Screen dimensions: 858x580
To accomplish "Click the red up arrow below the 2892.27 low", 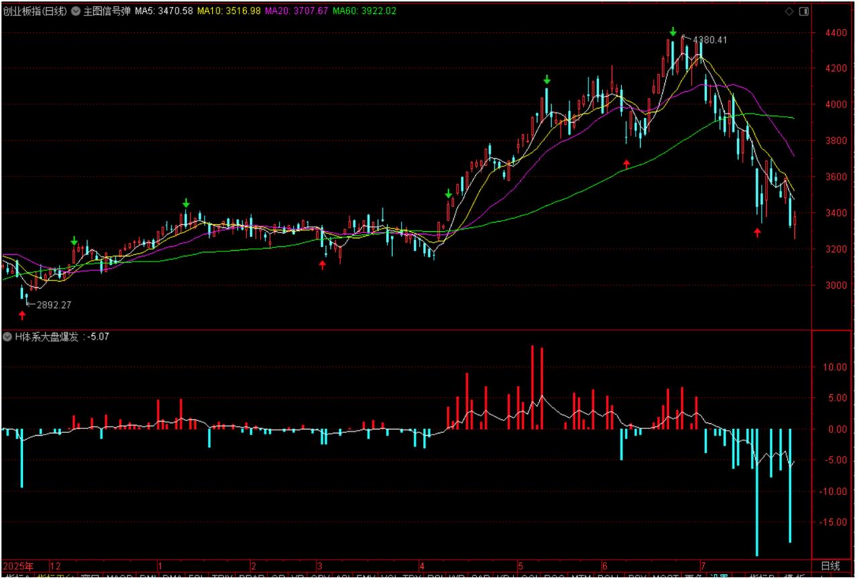I will point(22,316).
